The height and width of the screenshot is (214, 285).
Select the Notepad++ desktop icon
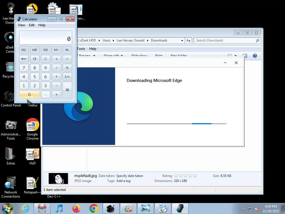[32, 185]
